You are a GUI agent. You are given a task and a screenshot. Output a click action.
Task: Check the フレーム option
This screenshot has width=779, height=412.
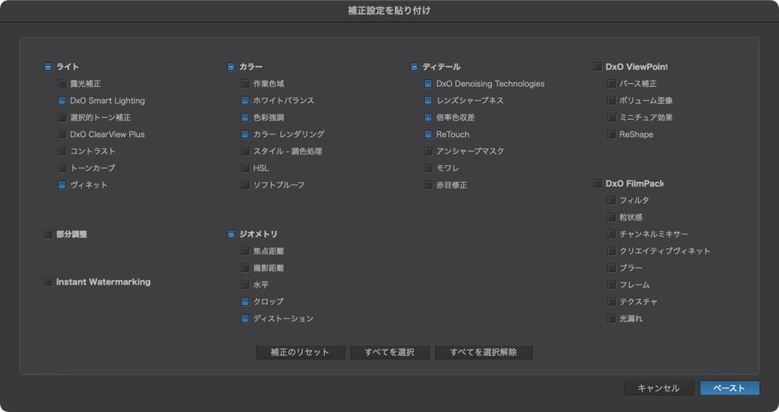[611, 285]
